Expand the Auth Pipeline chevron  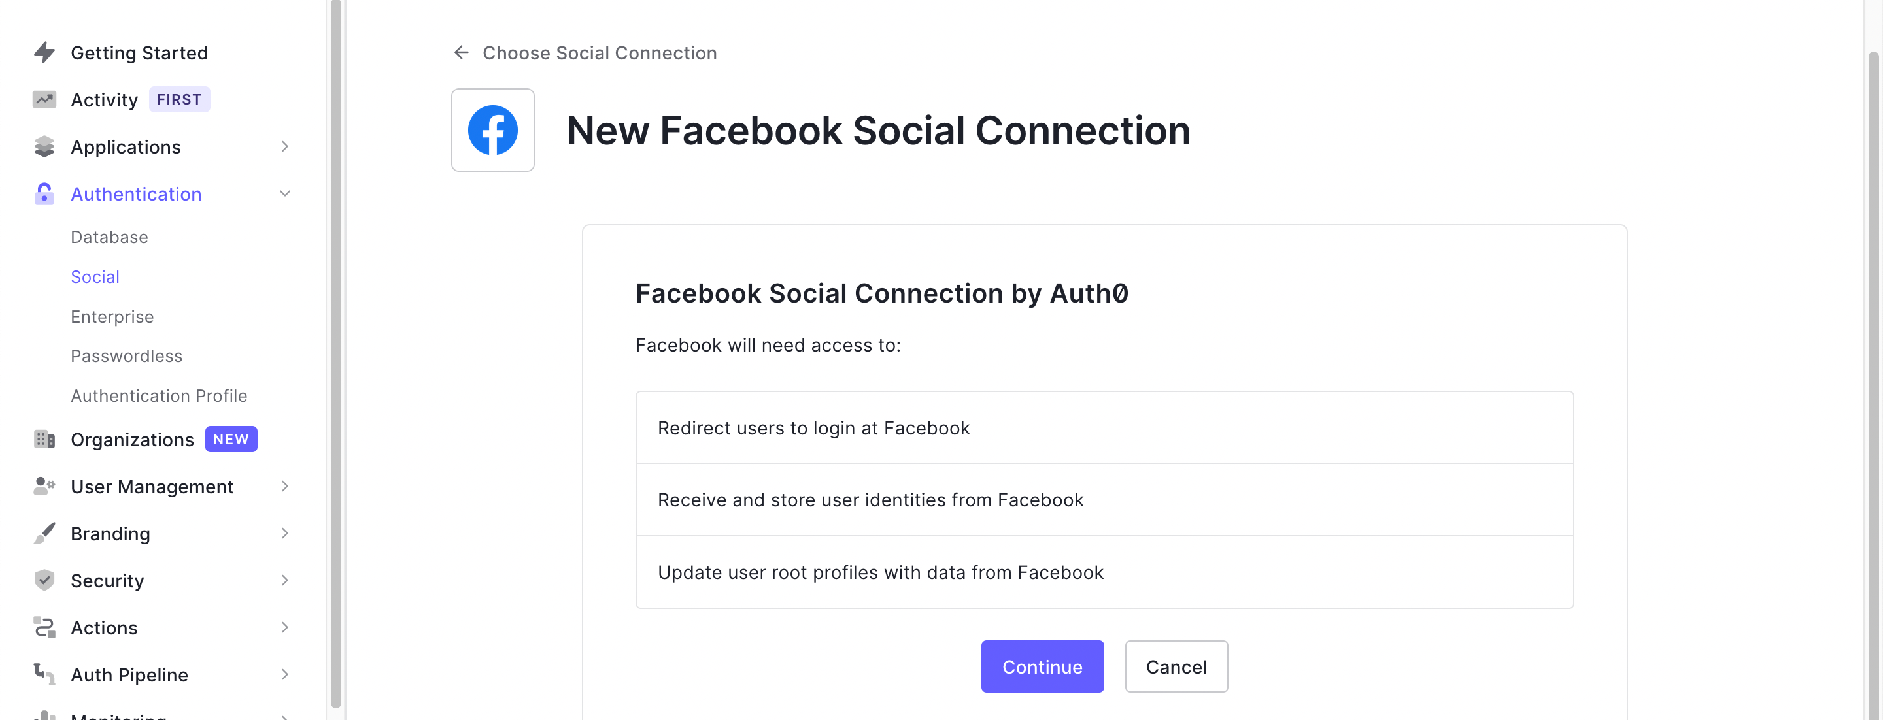(x=285, y=674)
